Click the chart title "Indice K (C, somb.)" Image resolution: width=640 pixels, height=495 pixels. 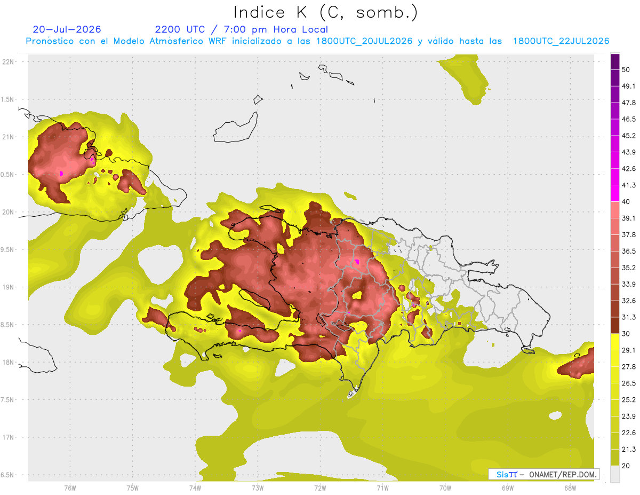(x=325, y=12)
